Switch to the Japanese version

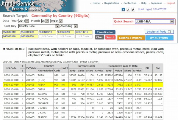point(157,3)
